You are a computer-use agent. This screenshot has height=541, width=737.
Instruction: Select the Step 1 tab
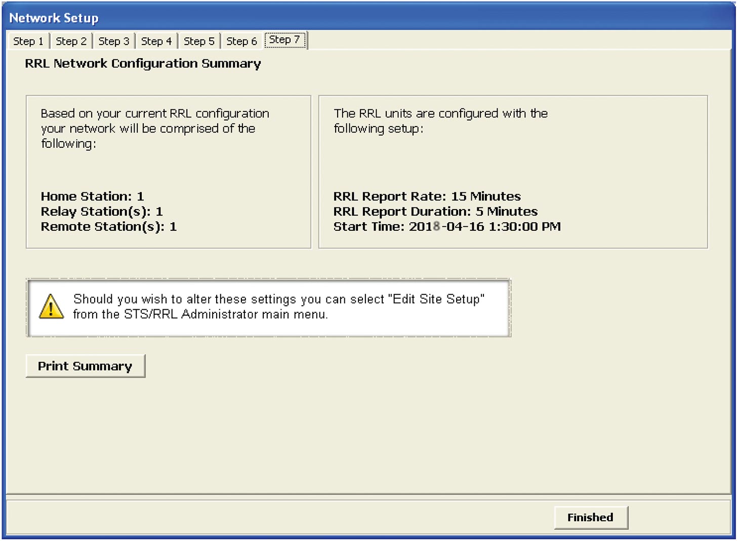28,40
